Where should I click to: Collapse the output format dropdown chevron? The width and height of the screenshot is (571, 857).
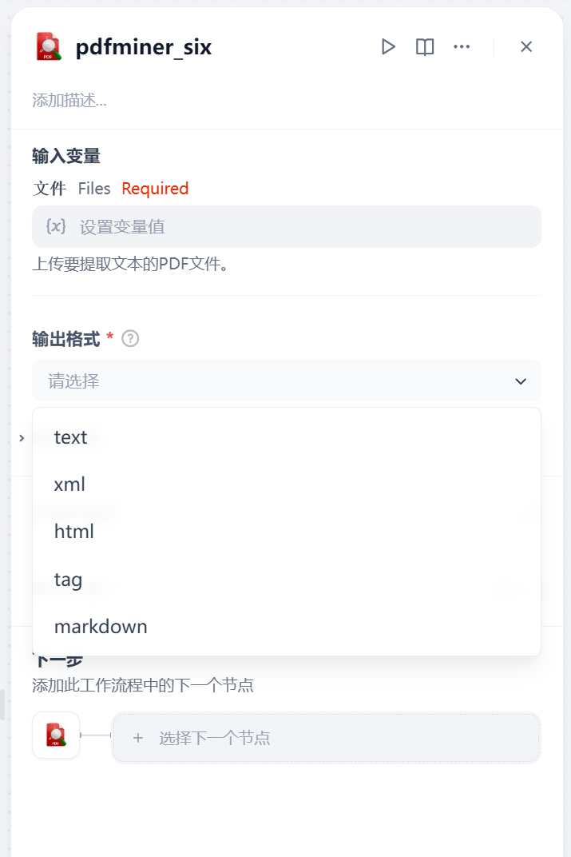click(x=521, y=381)
